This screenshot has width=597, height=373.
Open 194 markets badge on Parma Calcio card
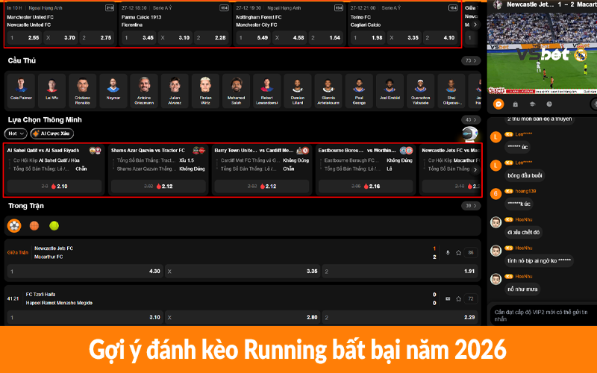pyautogui.click(x=225, y=8)
